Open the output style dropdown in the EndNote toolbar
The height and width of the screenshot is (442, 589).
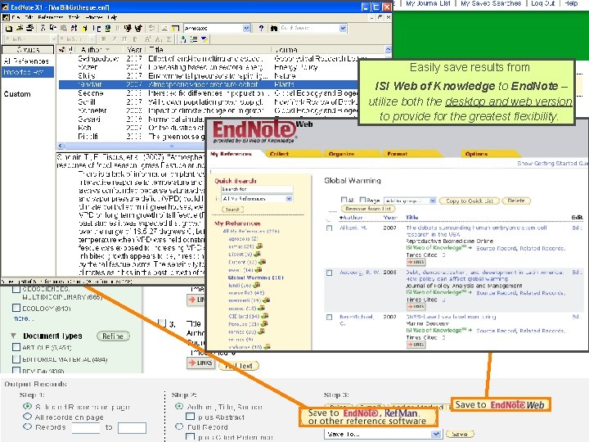[246, 28]
